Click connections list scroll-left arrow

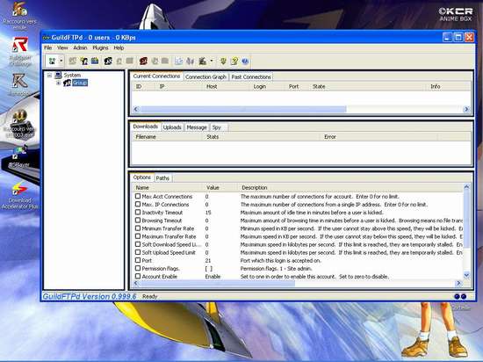tap(136, 109)
